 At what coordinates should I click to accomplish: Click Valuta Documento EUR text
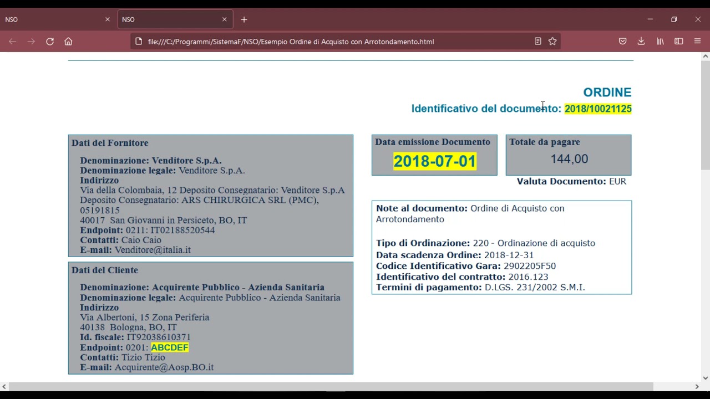pos(571,181)
